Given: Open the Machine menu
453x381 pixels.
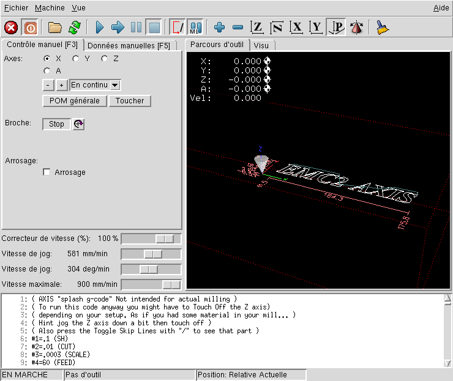Looking at the screenshot, I should pos(50,8).
